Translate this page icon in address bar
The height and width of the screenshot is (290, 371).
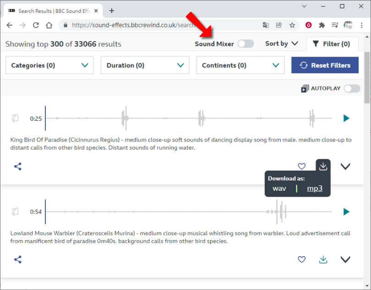(266, 25)
